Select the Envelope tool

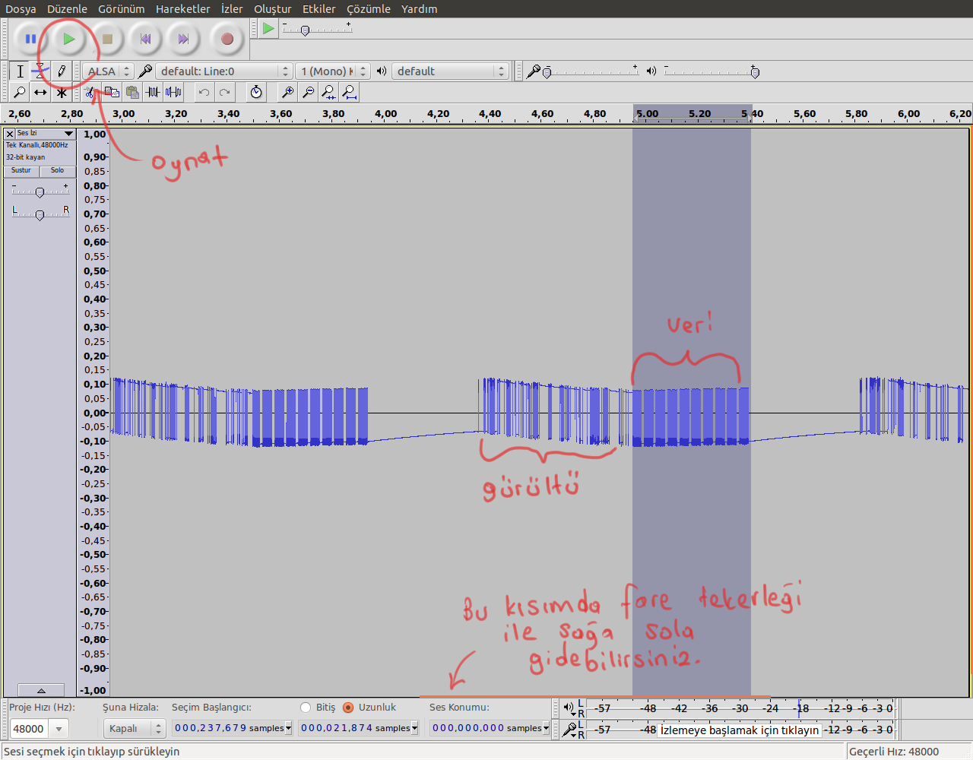pyautogui.click(x=40, y=71)
